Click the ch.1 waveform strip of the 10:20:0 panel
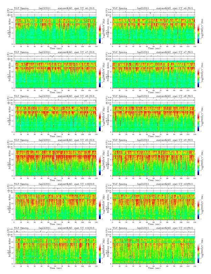Image resolution: width=211 pixels, height=274 pixels. pos(55,188)
